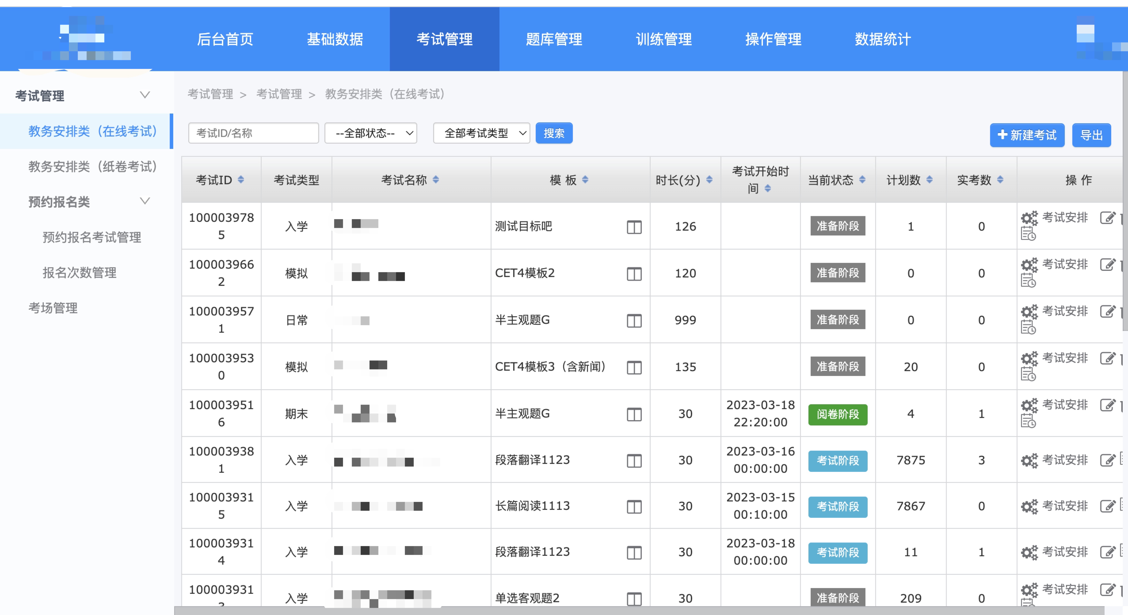Open 报名次数管理 in sidebar
1128x615 pixels.
[80, 273]
